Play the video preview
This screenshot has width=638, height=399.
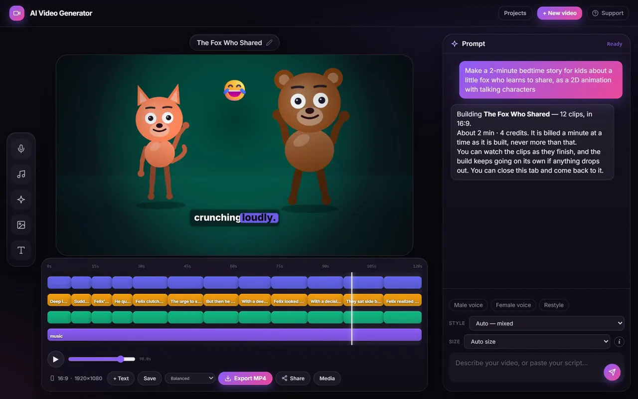click(56, 359)
